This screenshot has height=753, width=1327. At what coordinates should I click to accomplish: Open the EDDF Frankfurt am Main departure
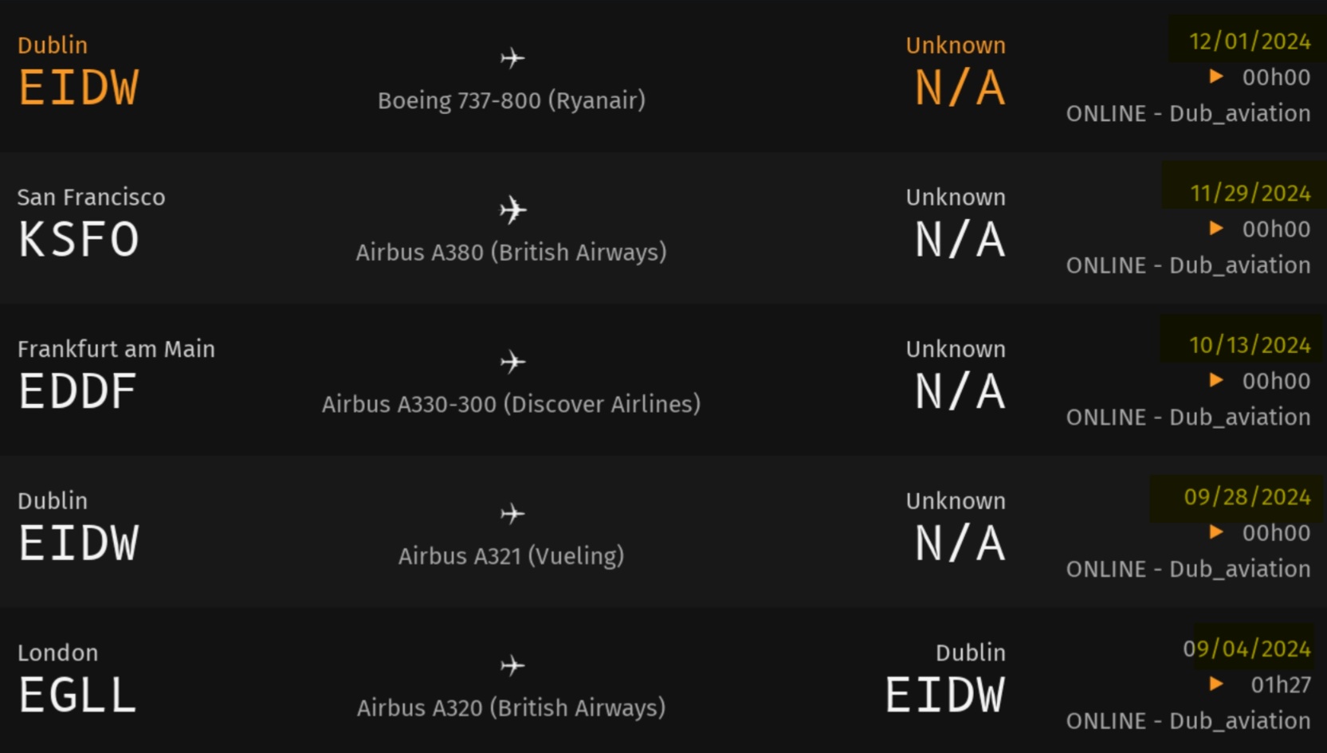coord(77,391)
